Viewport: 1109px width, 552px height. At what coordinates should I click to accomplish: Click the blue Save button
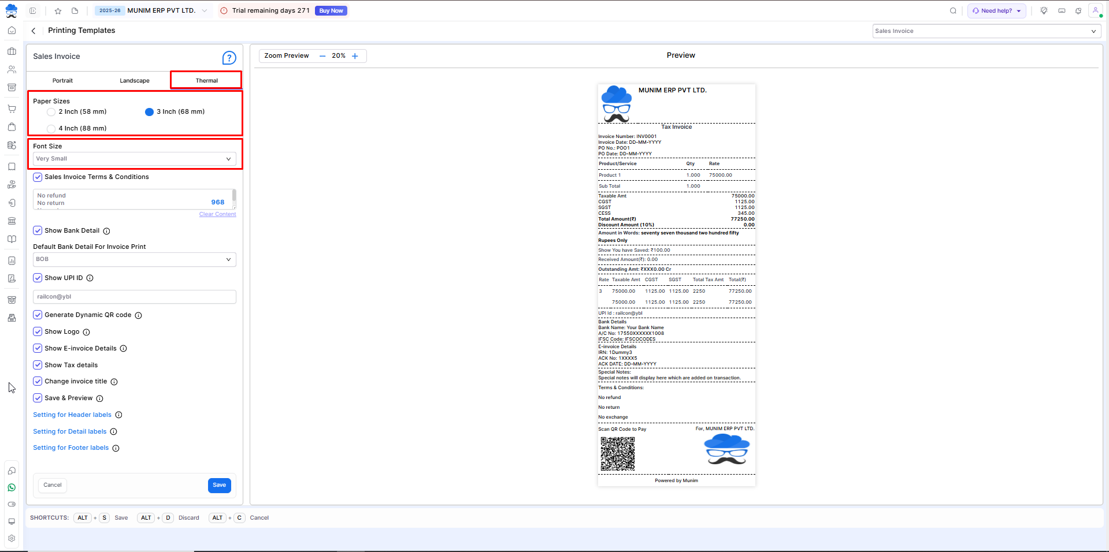click(x=219, y=485)
